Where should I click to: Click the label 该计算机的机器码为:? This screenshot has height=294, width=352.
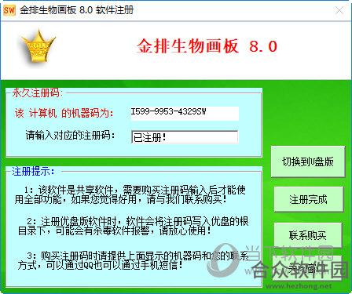click(x=64, y=113)
